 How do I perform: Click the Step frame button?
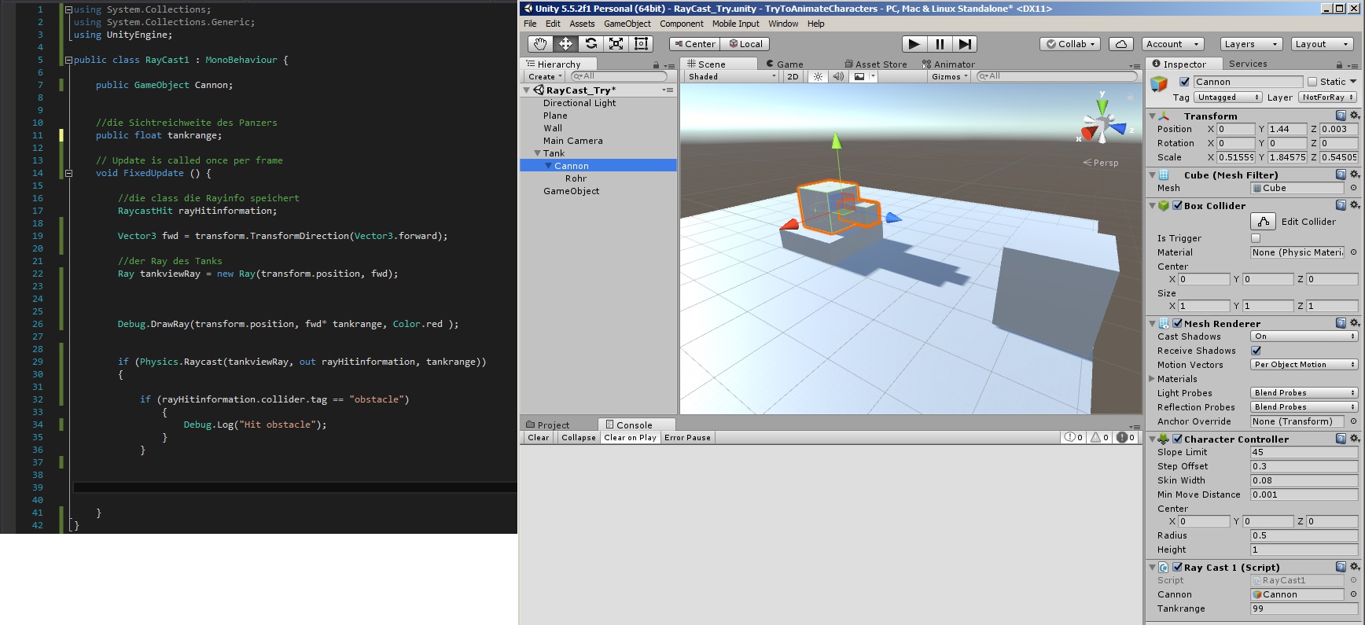965,44
